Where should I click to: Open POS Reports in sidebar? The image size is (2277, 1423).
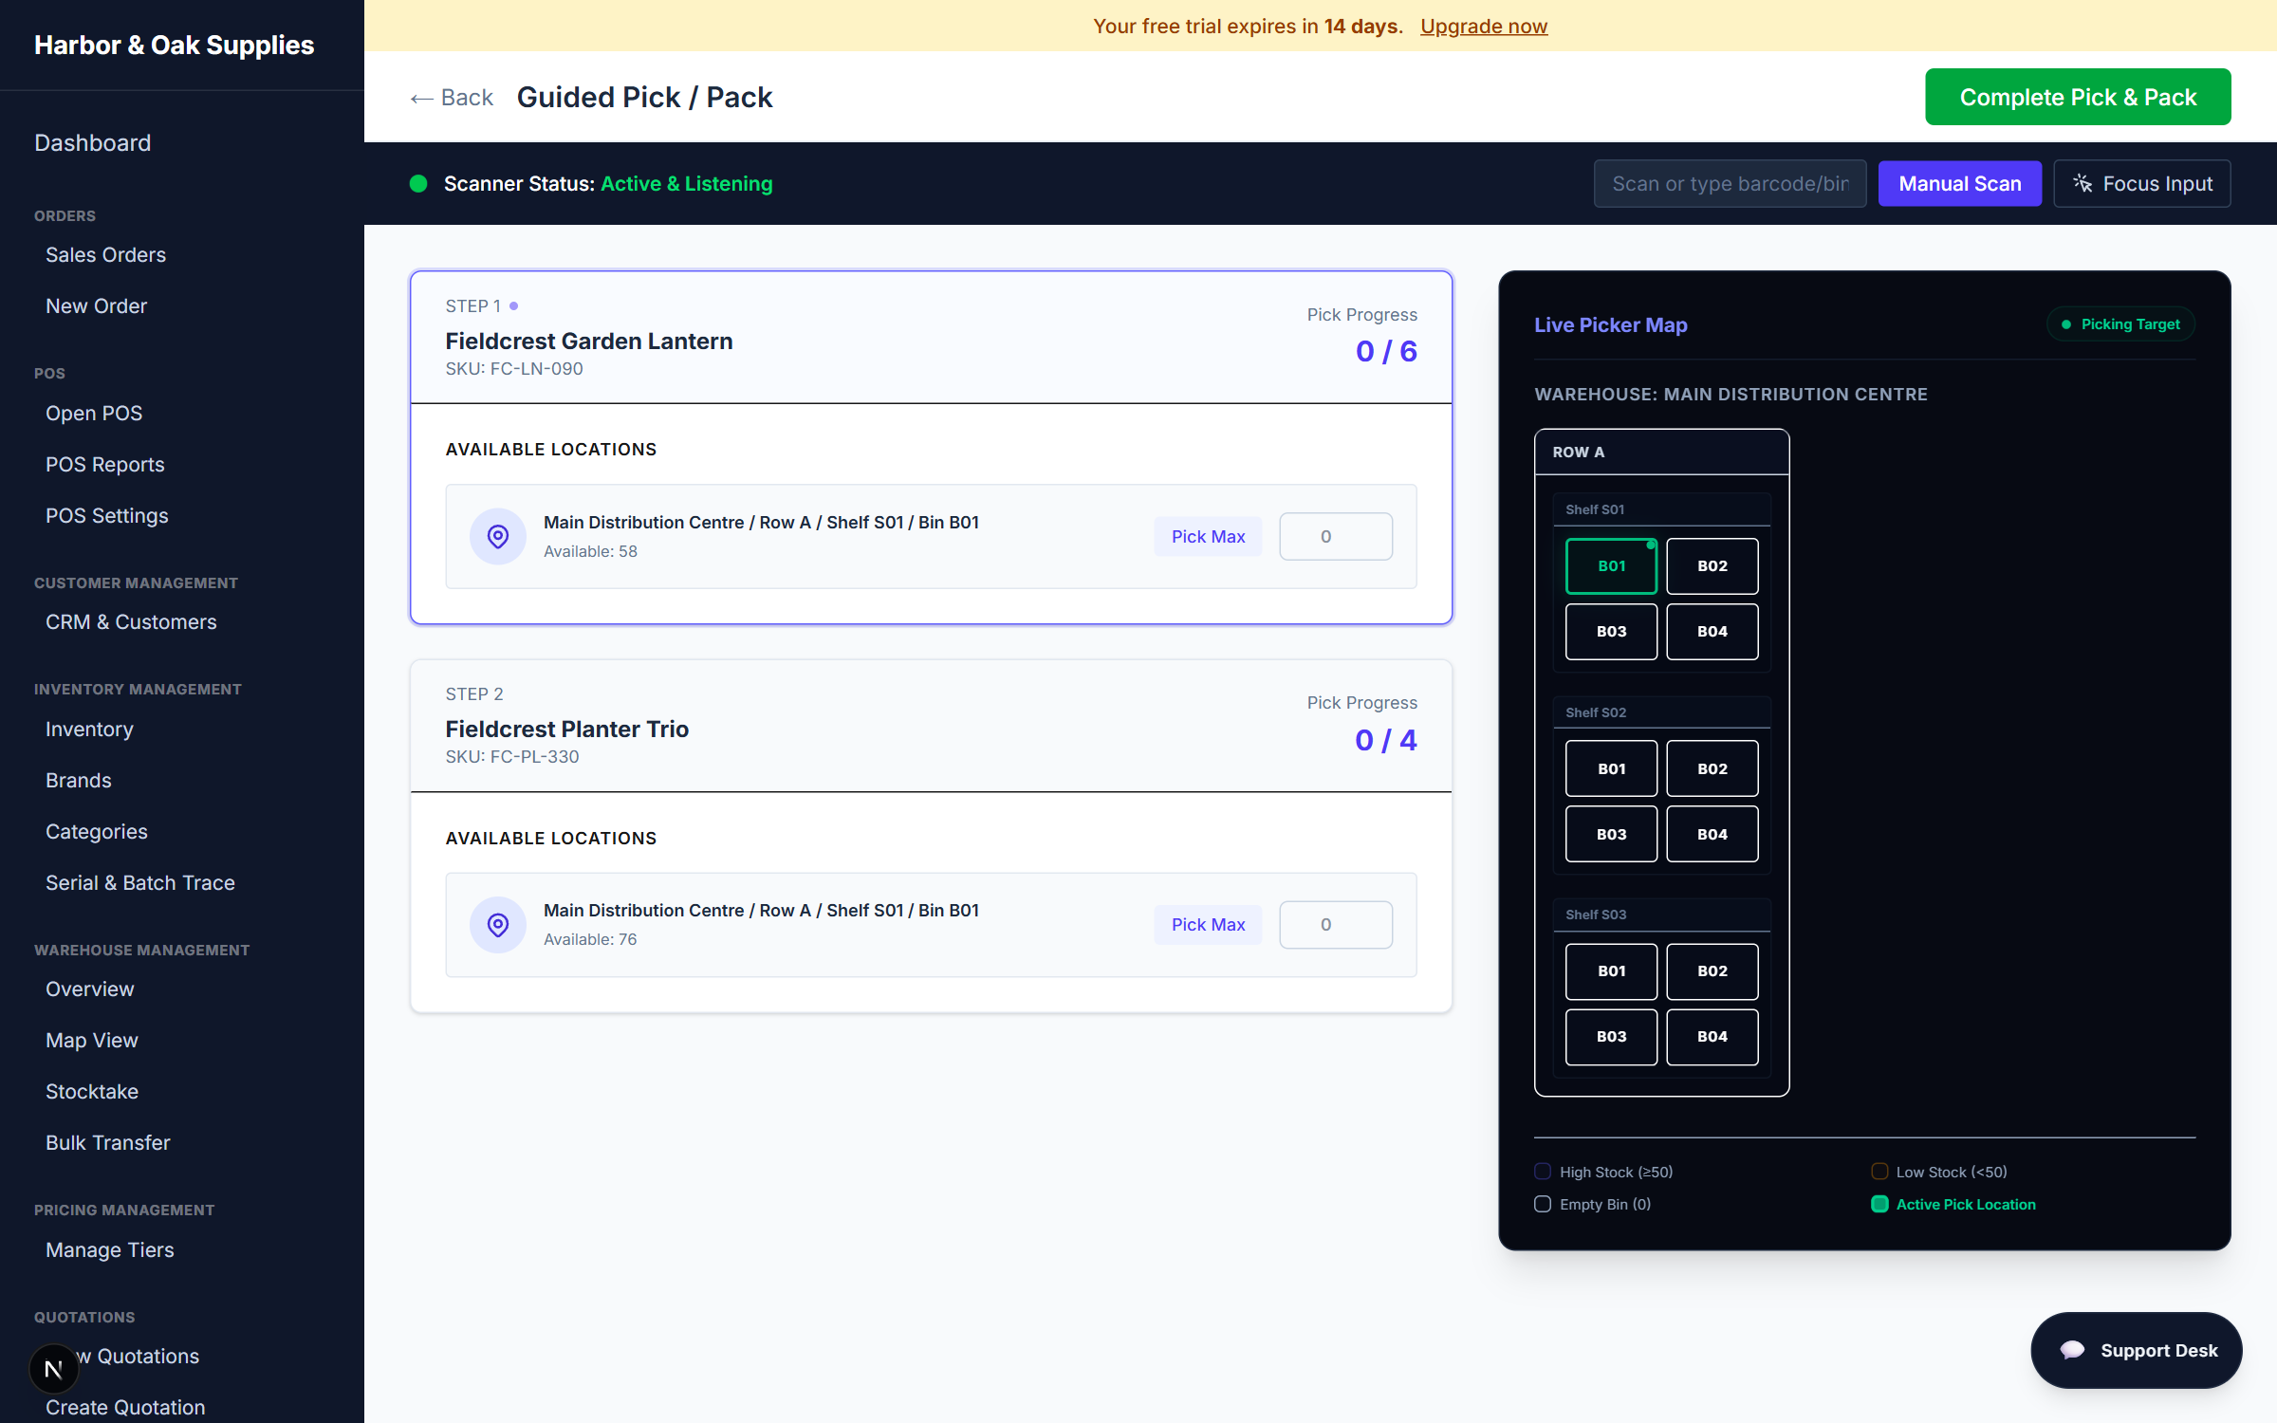(105, 465)
